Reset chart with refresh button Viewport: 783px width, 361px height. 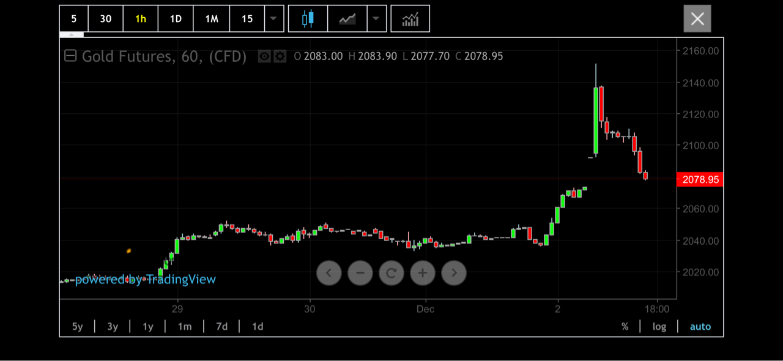click(x=391, y=273)
